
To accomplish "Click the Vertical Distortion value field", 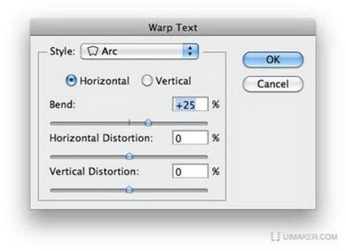I will 190,171.
